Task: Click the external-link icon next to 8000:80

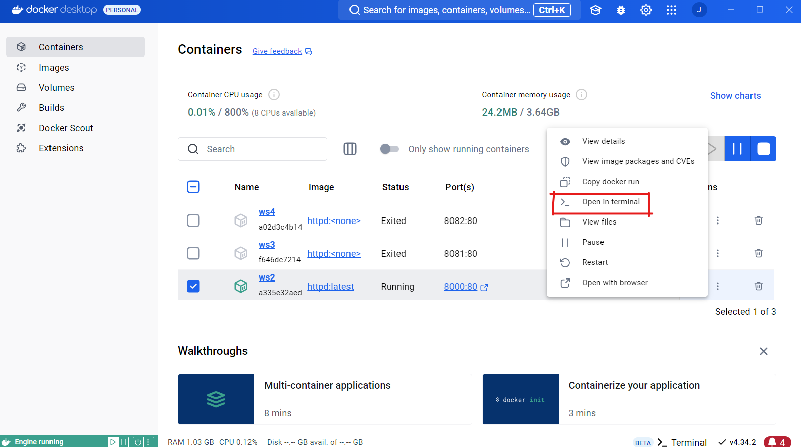Action: pos(484,287)
